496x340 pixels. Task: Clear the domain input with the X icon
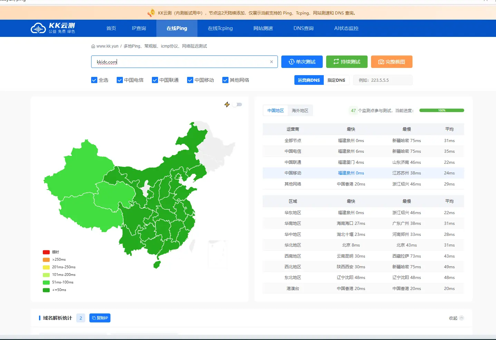(x=271, y=62)
